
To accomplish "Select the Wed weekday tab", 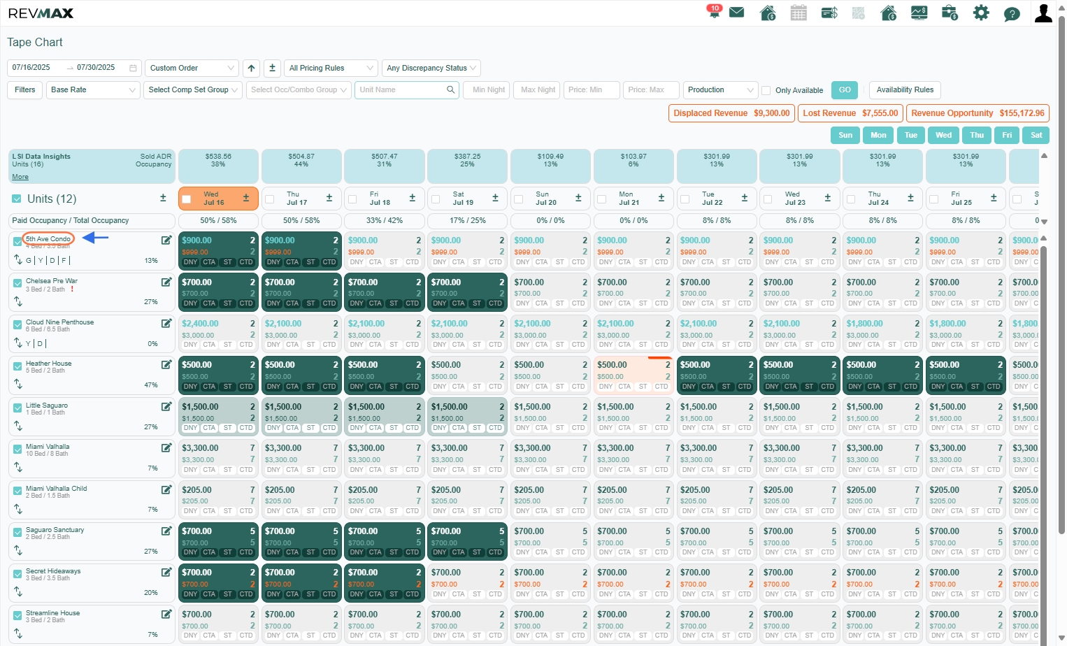I will point(944,135).
